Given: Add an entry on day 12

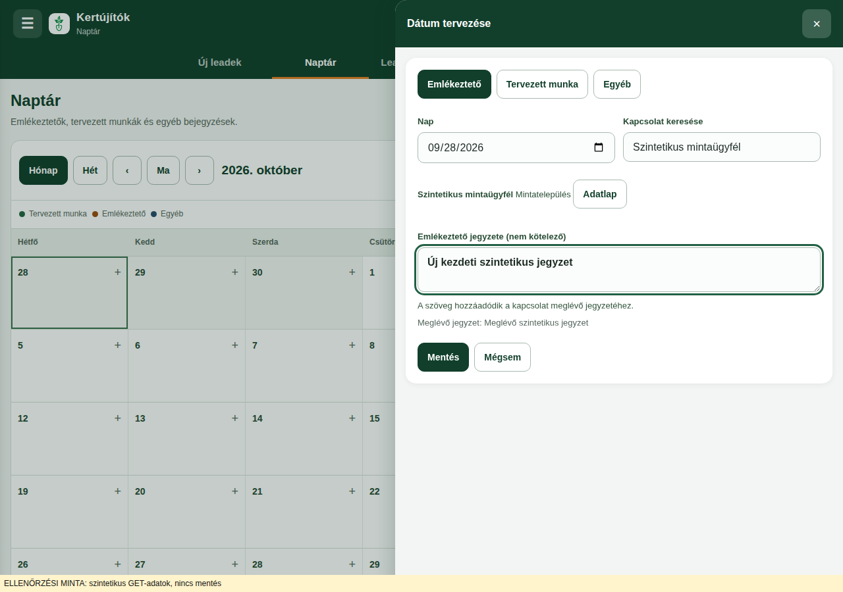Looking at the screenshot, I should click(x=118, y=418).
